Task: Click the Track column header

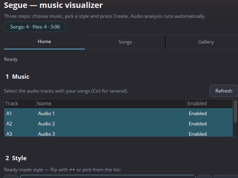Action: [20, 104]
